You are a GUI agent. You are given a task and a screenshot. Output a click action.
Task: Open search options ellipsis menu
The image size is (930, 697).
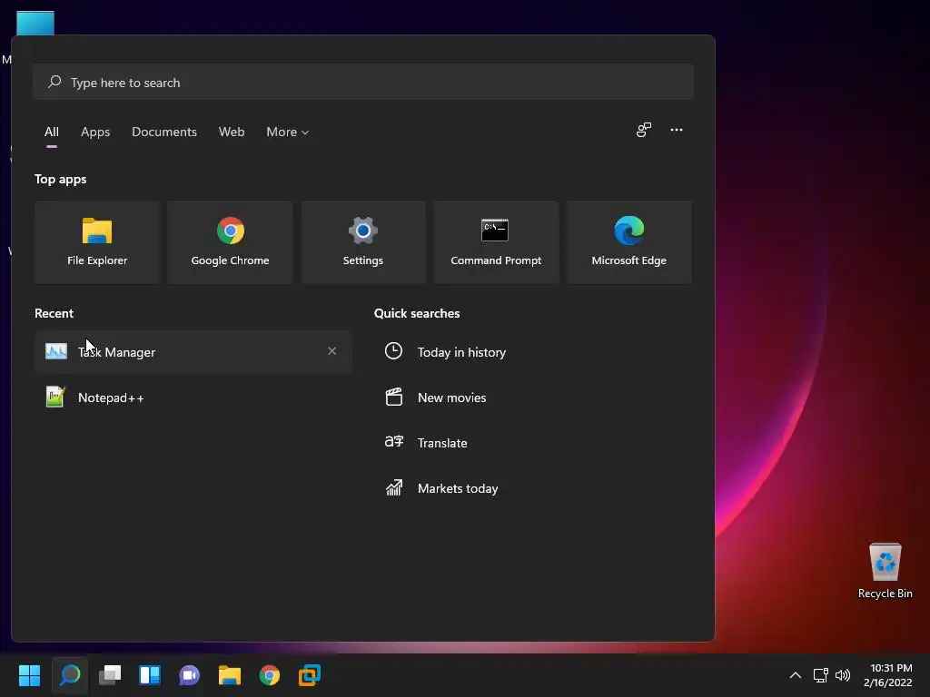pos(676,130)
